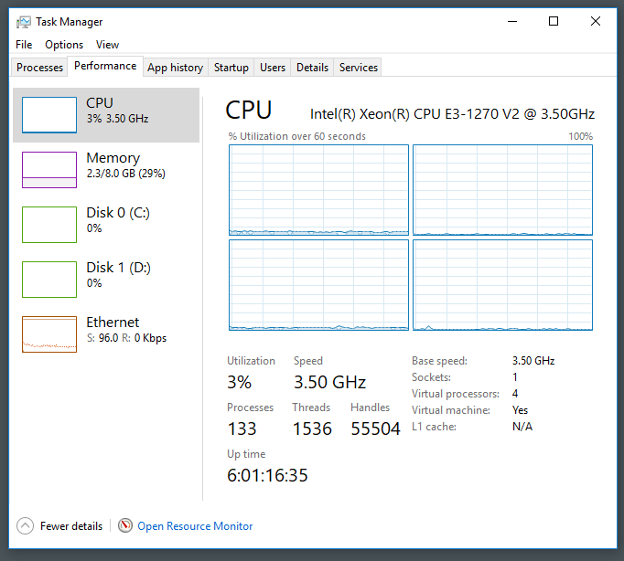Click the Task Manager title bar icon
624x561 pixels.
click(x=24, y=22)
